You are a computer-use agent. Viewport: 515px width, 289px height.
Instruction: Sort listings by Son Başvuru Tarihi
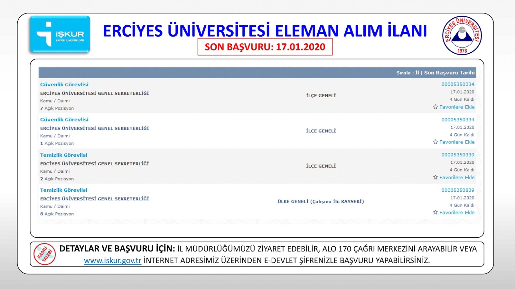449,73
